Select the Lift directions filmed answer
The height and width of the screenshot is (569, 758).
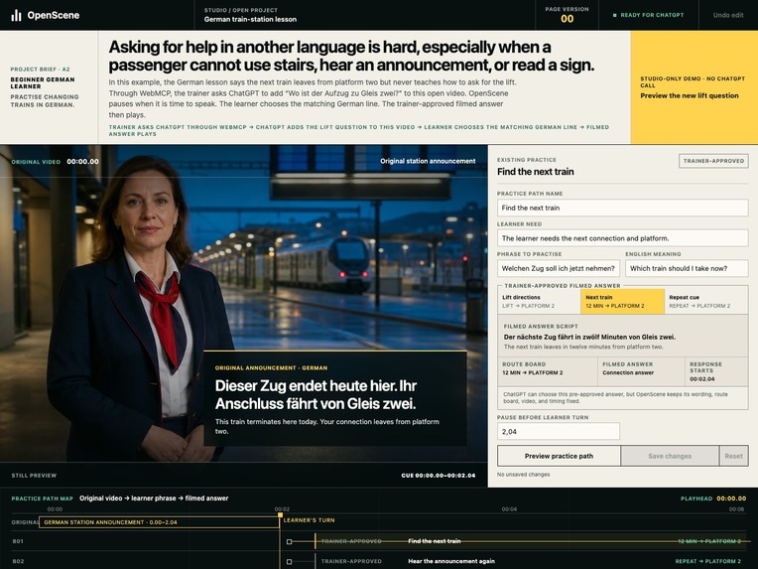point(539,302)
